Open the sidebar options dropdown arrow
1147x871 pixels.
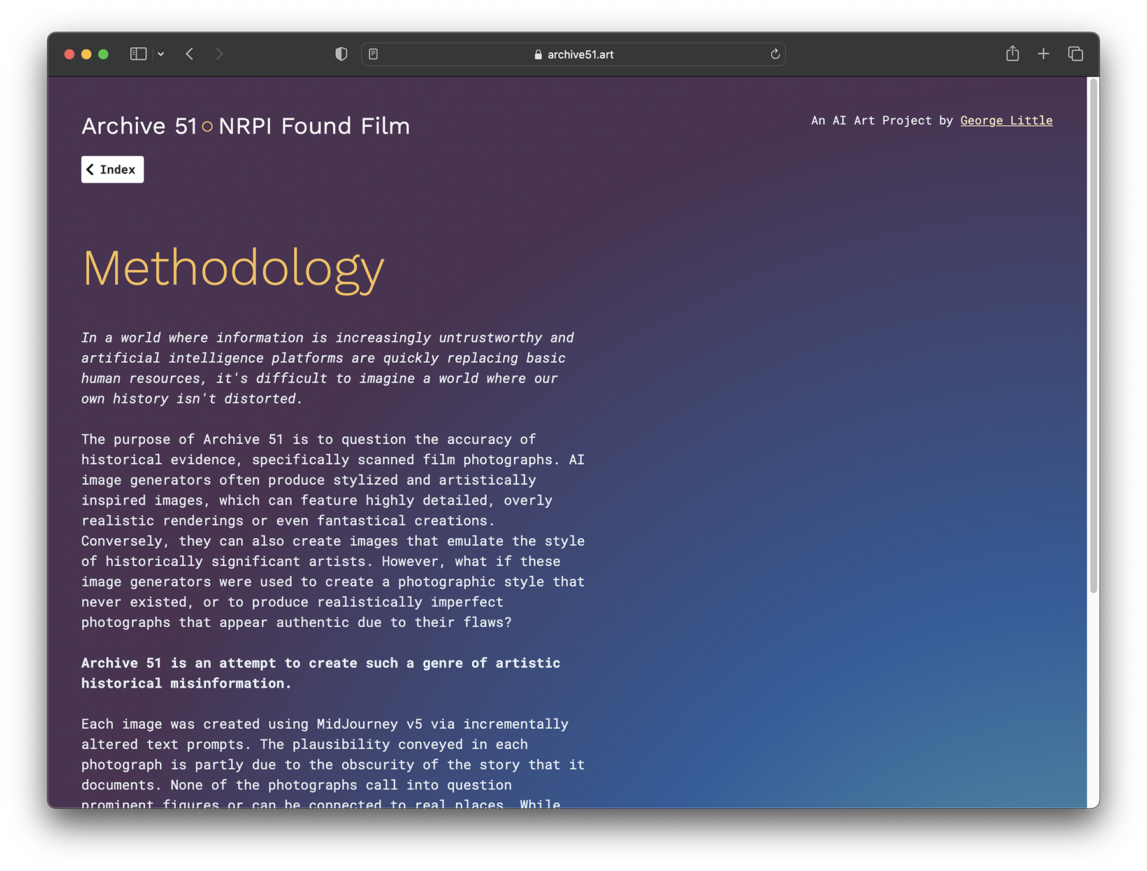tap(161, 54)
